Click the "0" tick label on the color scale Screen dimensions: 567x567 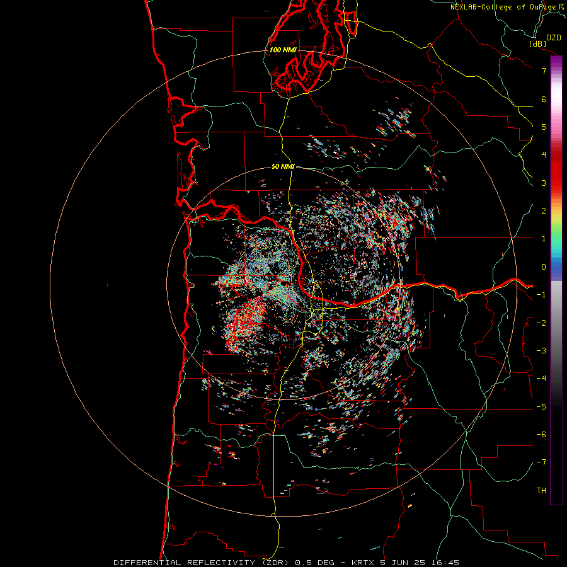(x=544, y=267)
